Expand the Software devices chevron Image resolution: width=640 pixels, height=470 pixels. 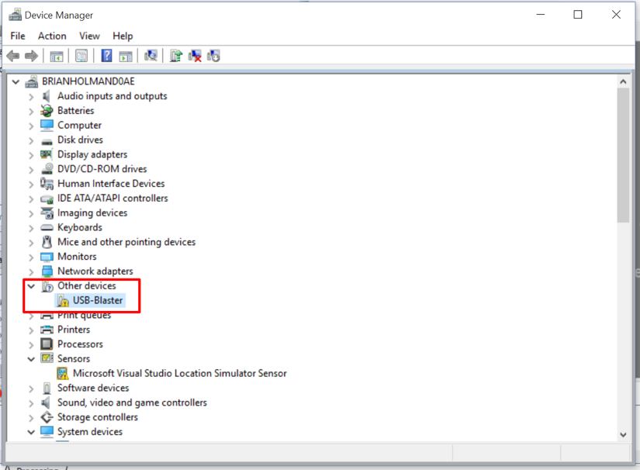[31, 389]
